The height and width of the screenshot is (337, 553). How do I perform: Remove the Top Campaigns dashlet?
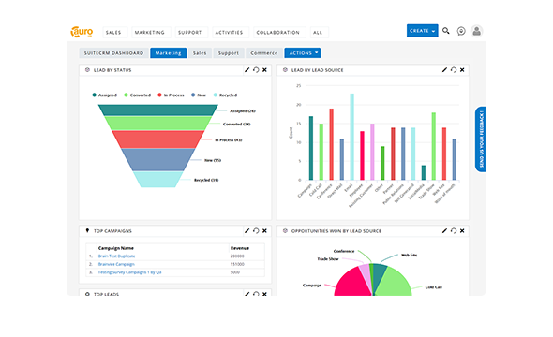264,231
